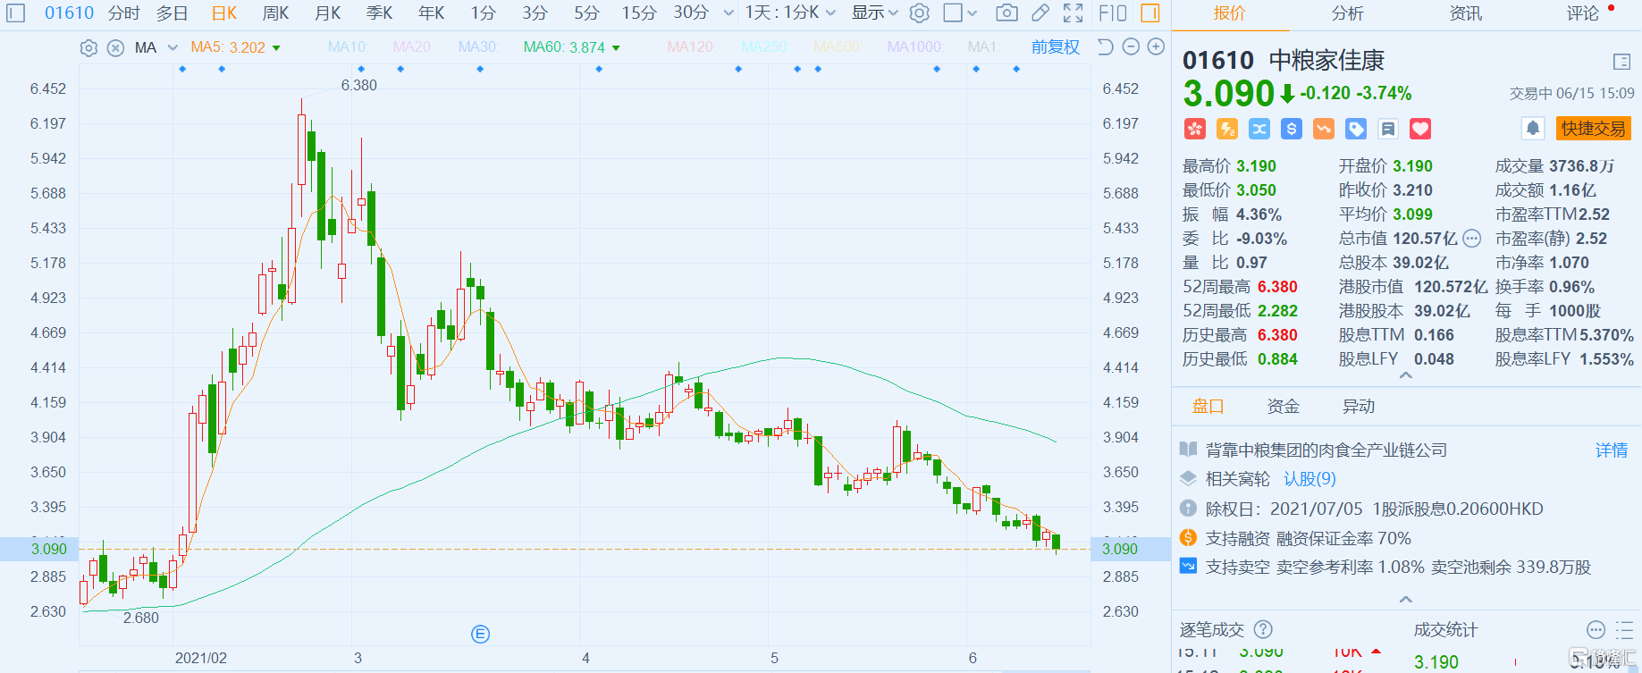Open chart settings gear in top toolbar

coord(919,13)
